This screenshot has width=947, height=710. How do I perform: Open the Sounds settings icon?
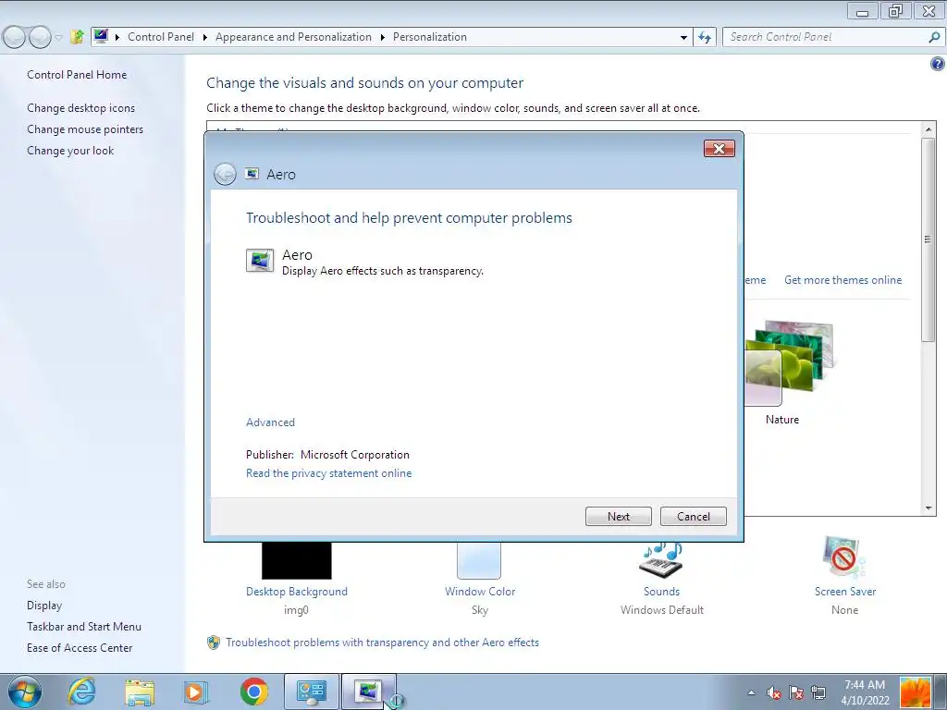pyautogui.click(x=661, y=561)
